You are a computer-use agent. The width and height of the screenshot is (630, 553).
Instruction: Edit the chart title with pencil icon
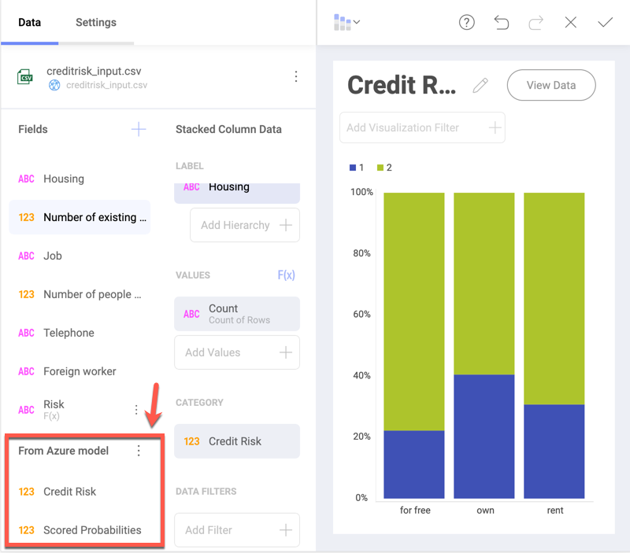coord(480,85)
